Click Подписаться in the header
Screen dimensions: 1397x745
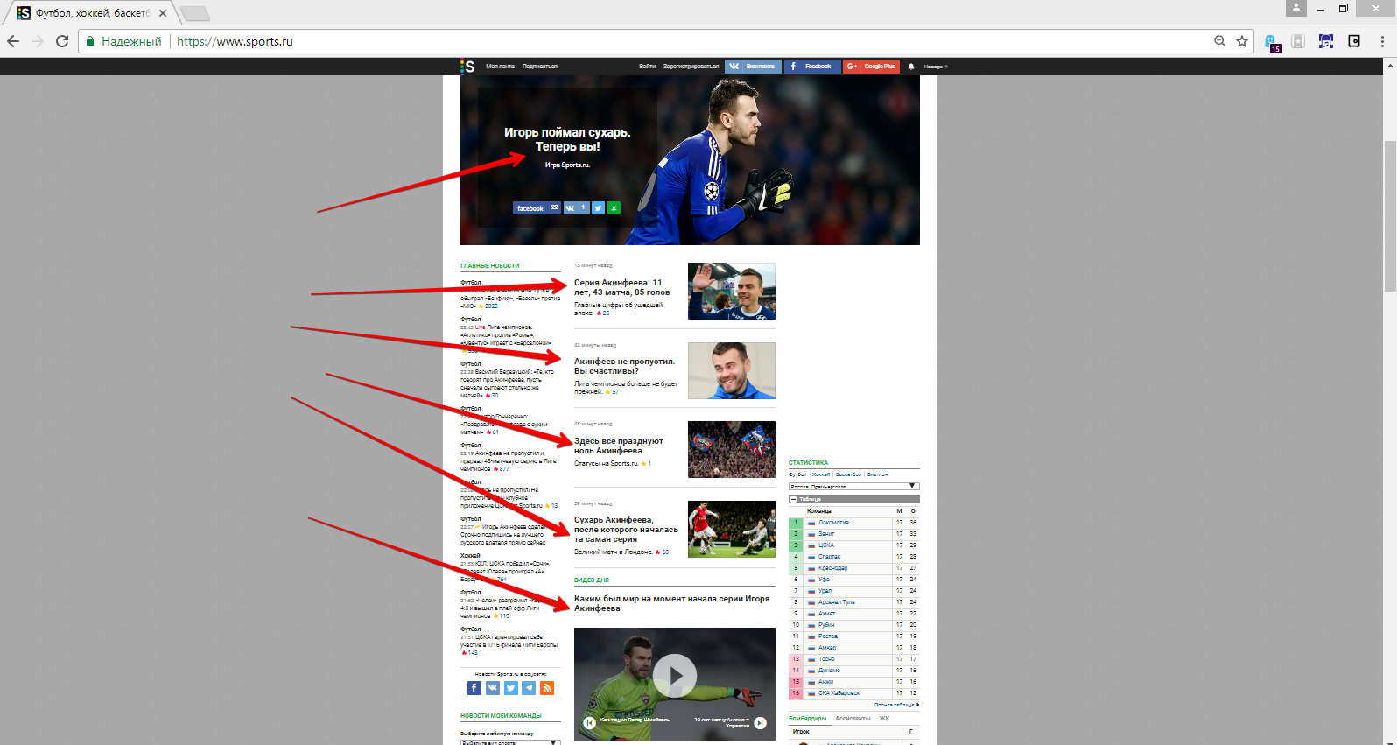pyautogui.click(x=539, y=67)
